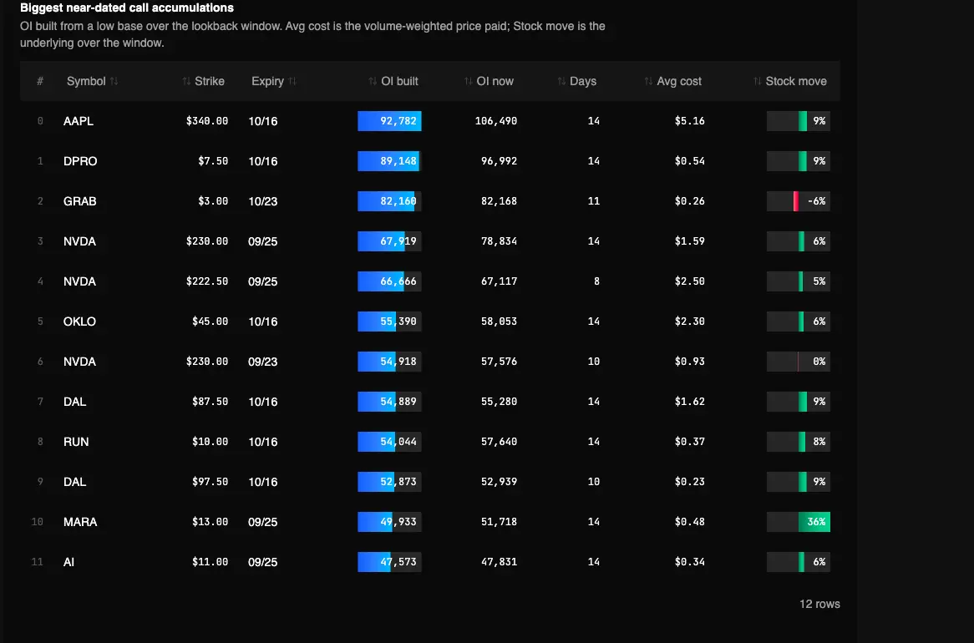Click the OI now header label
This screenshot has width=974, height=643.
pos(495,81)
